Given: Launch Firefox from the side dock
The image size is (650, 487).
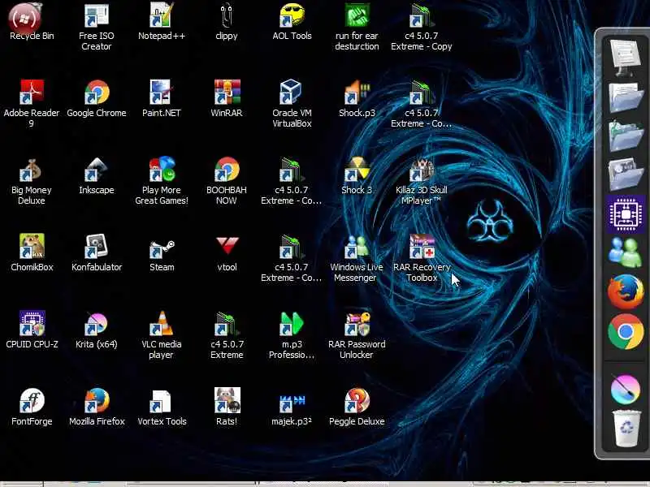Looking at the screenshot, I should pyautogui.click(x=626, y=291).
